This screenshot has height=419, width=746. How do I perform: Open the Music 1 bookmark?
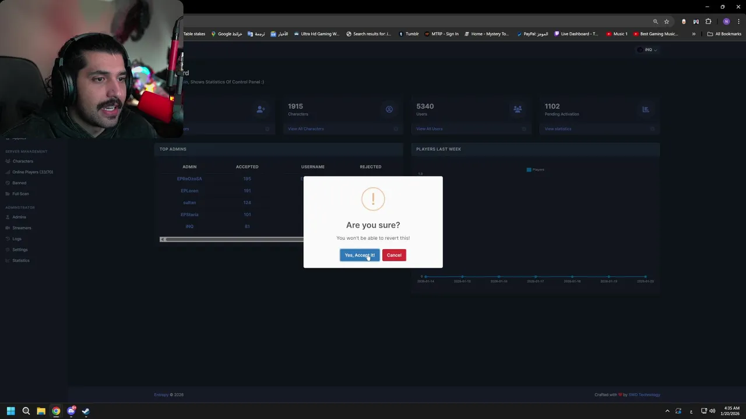tap(617, 34)
